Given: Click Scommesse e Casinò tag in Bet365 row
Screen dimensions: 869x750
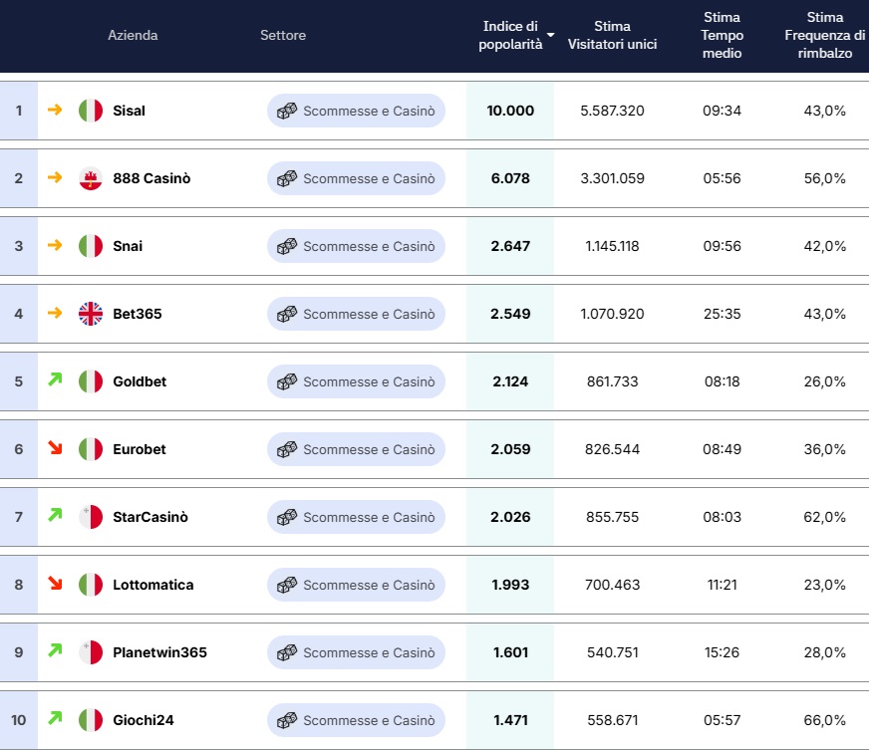Looking at the screenshot, I should pyautogui.click(x=356, y=314).
